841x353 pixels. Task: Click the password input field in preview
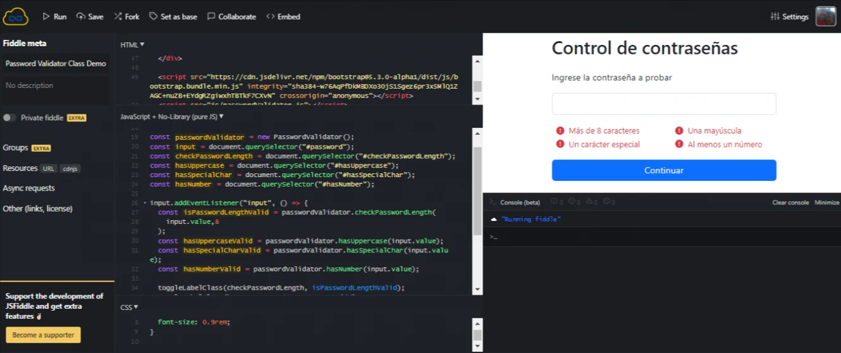664,104
